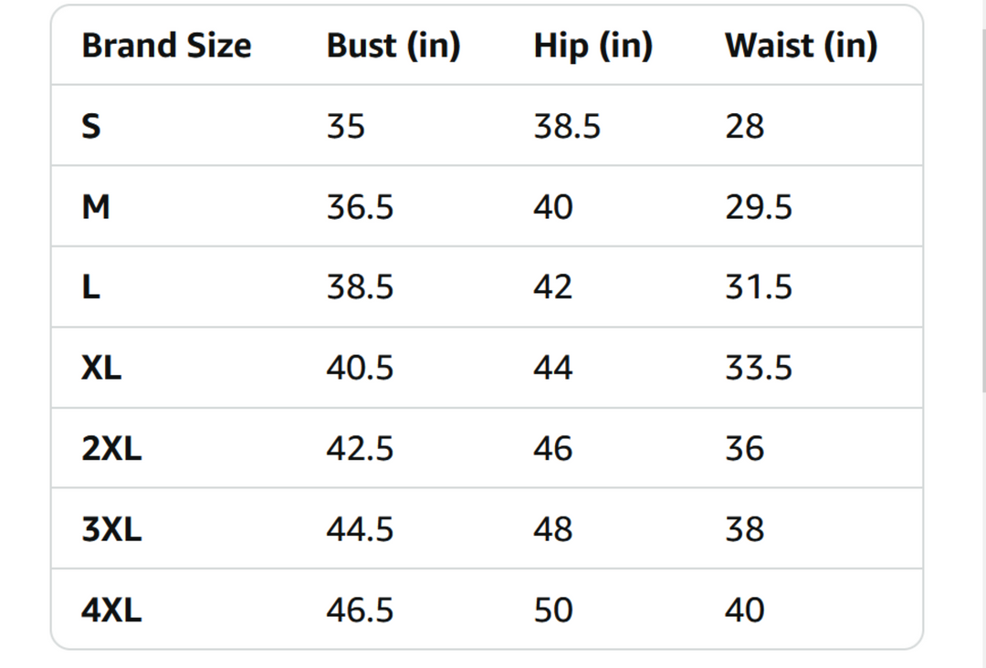The width and height of the screenshot is (986, 668).
Task: Select the Waist (in) column header
Action: click(801, 46)
